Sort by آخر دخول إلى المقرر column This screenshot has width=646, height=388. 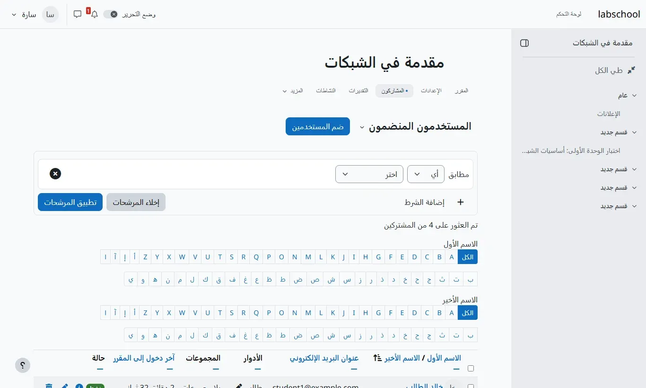[x=144, y=358]
